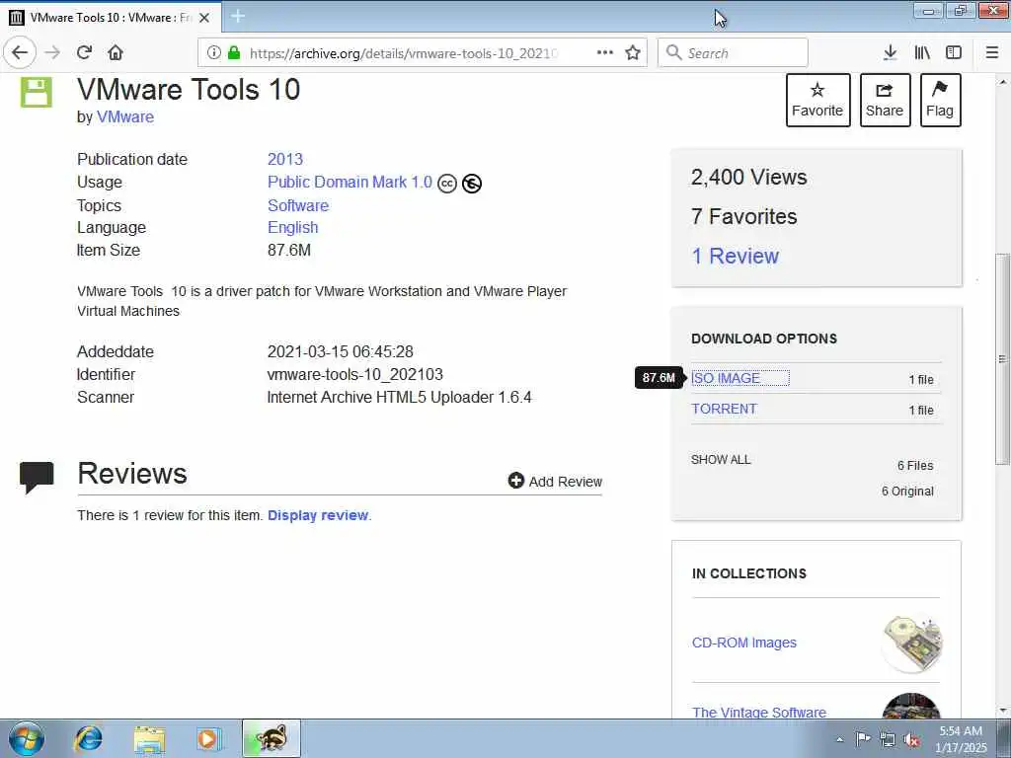Click the public domain no-copyright icon

coord(472,184)
